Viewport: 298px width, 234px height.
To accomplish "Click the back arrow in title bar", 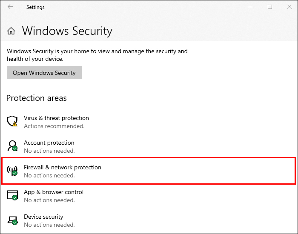I will [x=10, y=7].
